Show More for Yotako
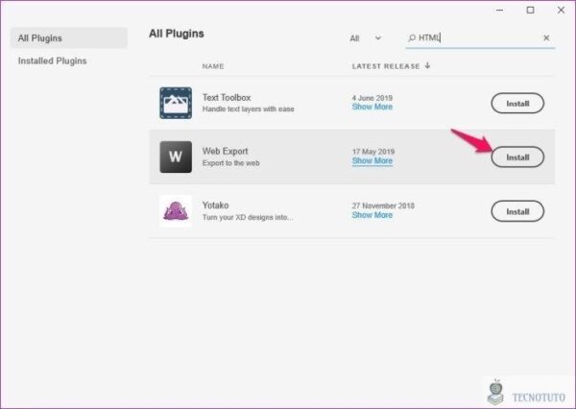Viewport: 576px width, 409px height. pos(372,215)
